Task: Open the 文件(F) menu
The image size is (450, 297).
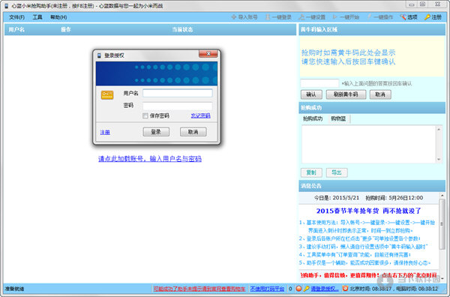Action: coord(16,17)
